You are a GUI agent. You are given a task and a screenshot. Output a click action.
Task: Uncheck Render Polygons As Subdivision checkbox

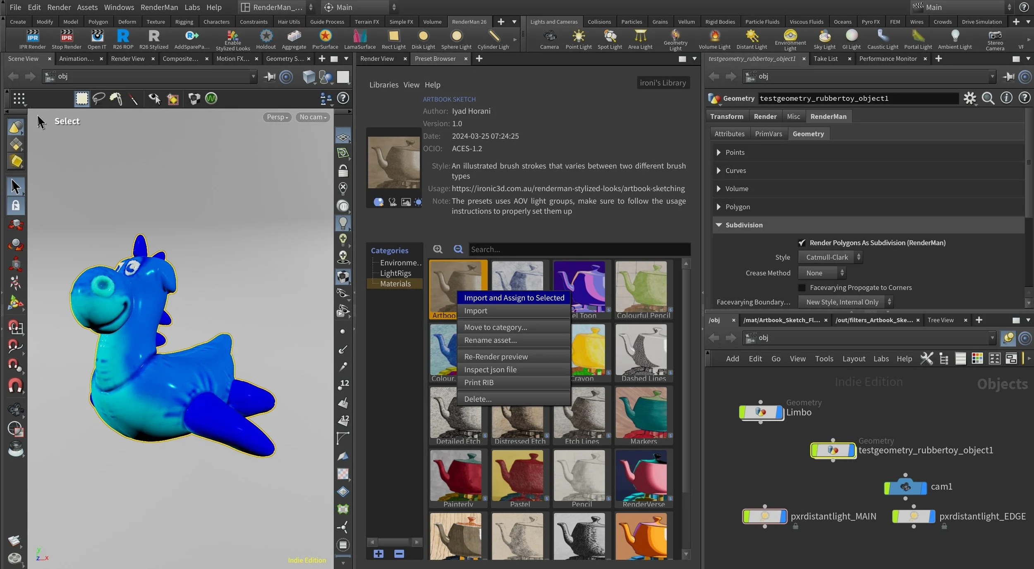(802, 243)
